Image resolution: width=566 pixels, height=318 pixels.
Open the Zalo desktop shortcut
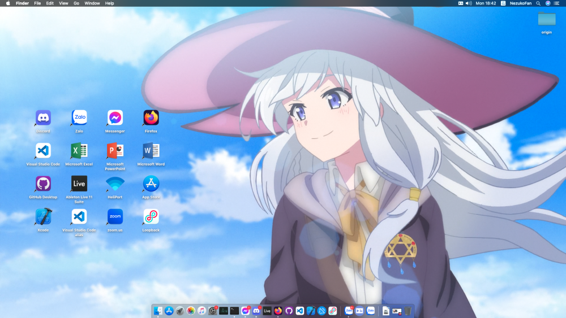pos(79,117)
